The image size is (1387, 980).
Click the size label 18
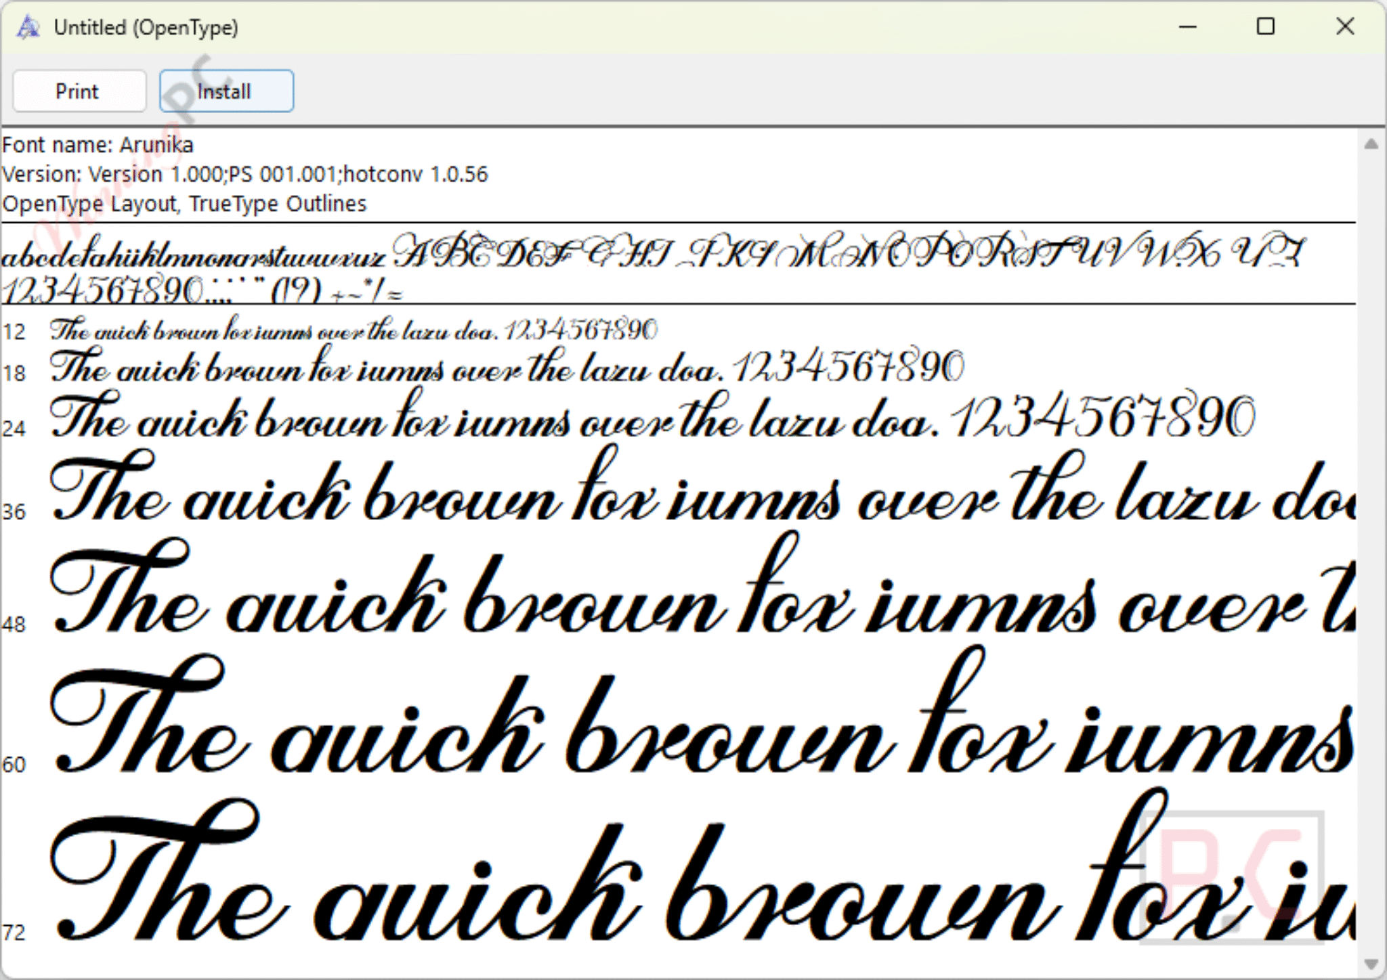14,373
